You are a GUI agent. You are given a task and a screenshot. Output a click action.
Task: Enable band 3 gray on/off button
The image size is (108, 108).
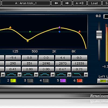pyautogui.click(x=30, y=80)
